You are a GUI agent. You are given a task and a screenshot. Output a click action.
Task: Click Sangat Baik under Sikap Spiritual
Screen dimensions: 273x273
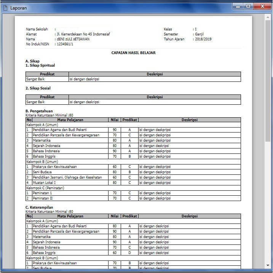35,79
